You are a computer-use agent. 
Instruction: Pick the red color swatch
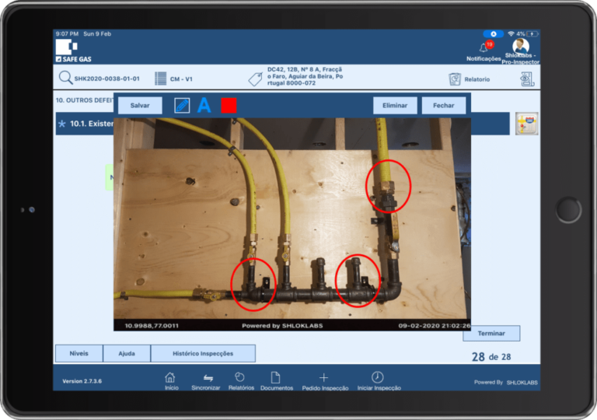(229, 106)
